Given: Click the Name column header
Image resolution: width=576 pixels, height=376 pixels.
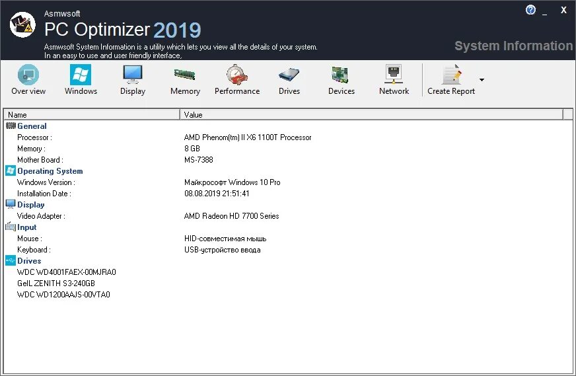Looking at the screenshot, I should pyautogui.click(x=92, y=115).
